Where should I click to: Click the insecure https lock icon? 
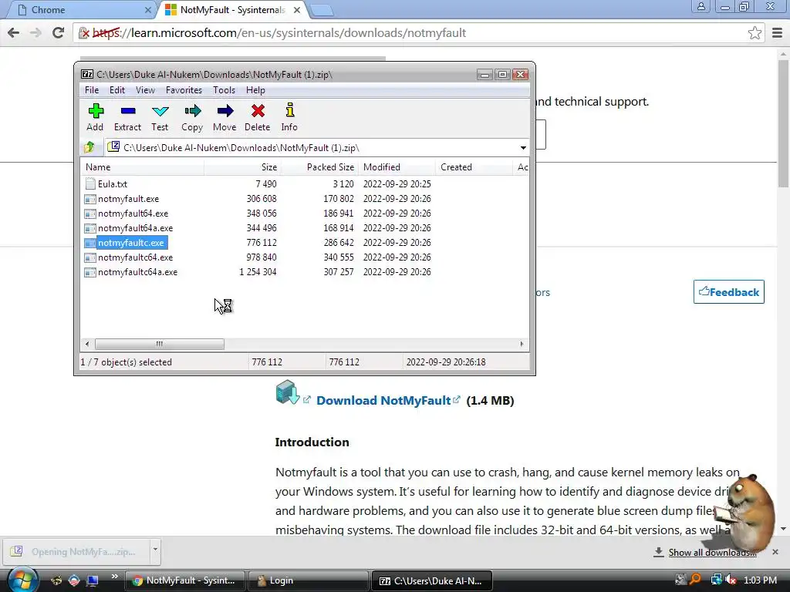(x=84, y=33)
